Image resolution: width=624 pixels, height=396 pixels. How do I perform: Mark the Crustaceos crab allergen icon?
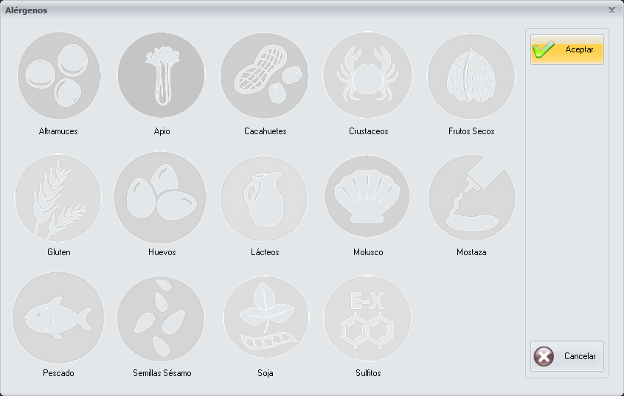[x=368, y=76]
